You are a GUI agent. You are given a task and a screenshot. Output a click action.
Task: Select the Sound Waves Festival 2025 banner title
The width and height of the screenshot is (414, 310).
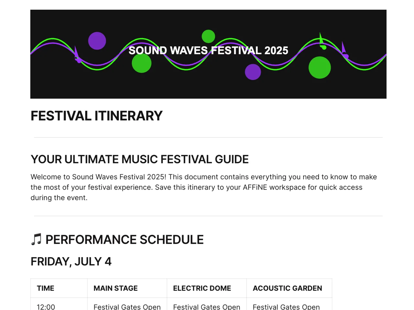point(208,50)
